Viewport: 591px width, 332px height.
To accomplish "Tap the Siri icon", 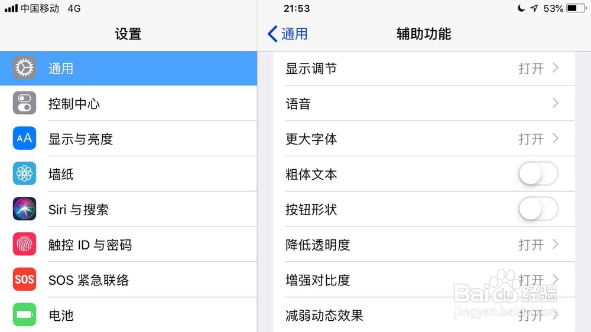I will pyautogui.click(x=24, y=209).
